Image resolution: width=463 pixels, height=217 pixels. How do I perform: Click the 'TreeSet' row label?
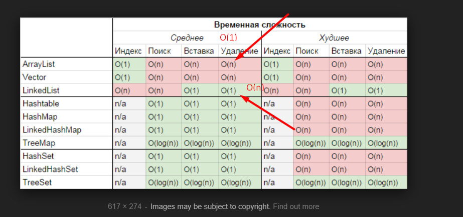point(37,182)
